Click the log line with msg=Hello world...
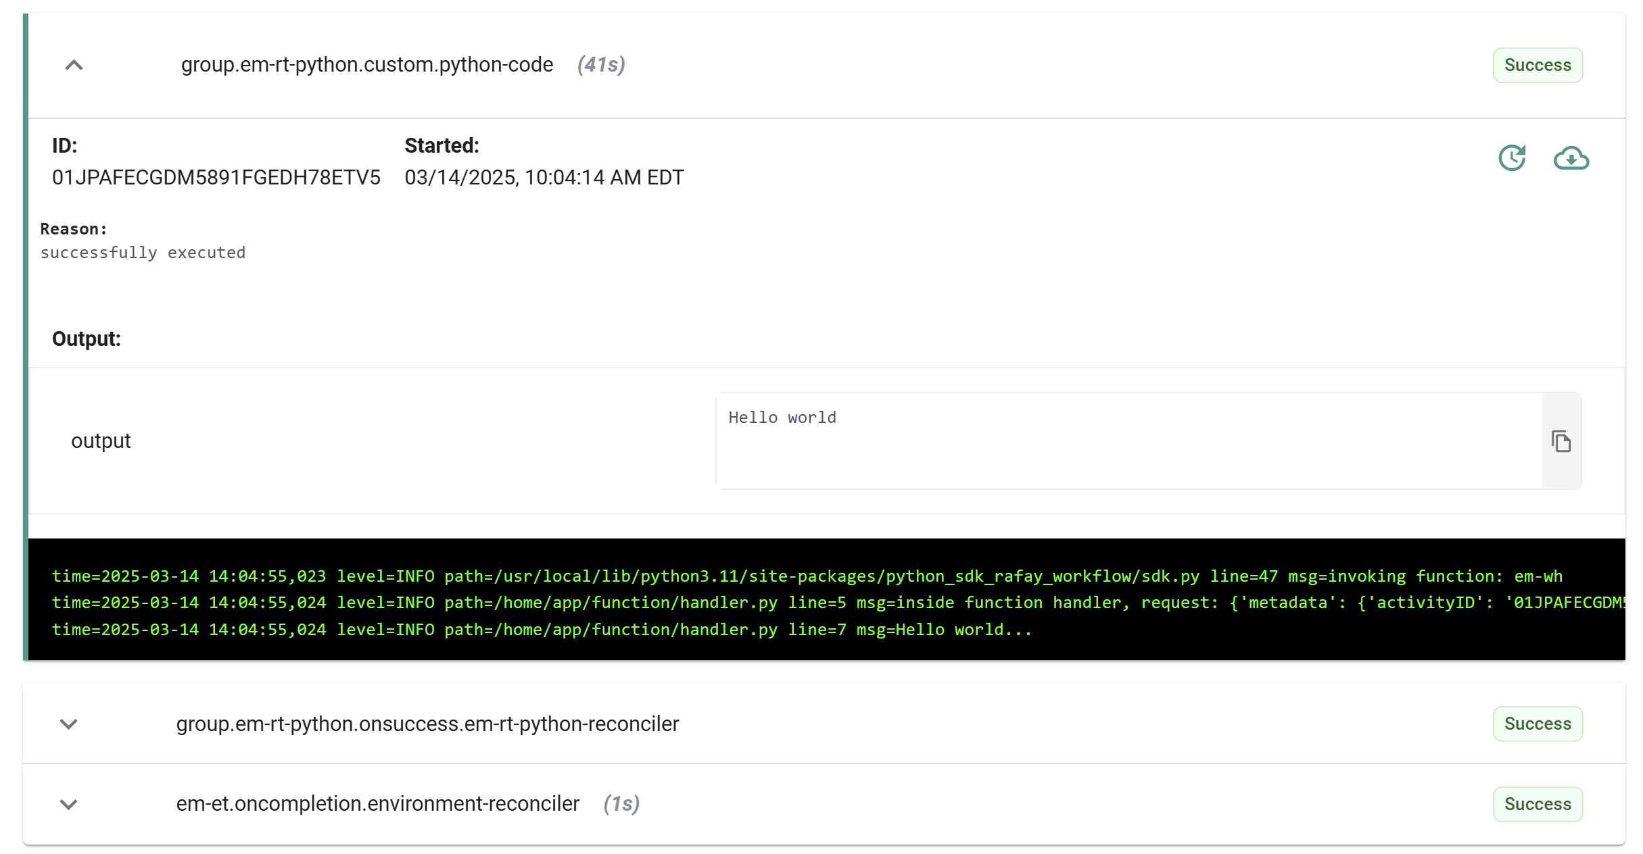Image resolution: width=1643 pixels, height=854 pixels. (x=541, y=630)
